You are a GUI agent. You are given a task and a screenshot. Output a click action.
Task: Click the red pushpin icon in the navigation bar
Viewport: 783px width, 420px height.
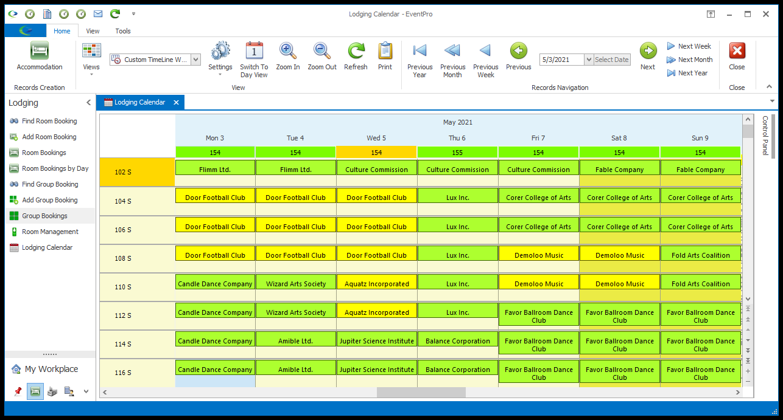(18, 391)
